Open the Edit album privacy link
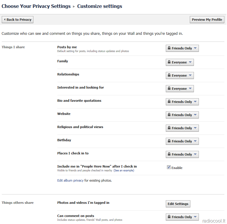227x224 pixels. click(70, 180)
